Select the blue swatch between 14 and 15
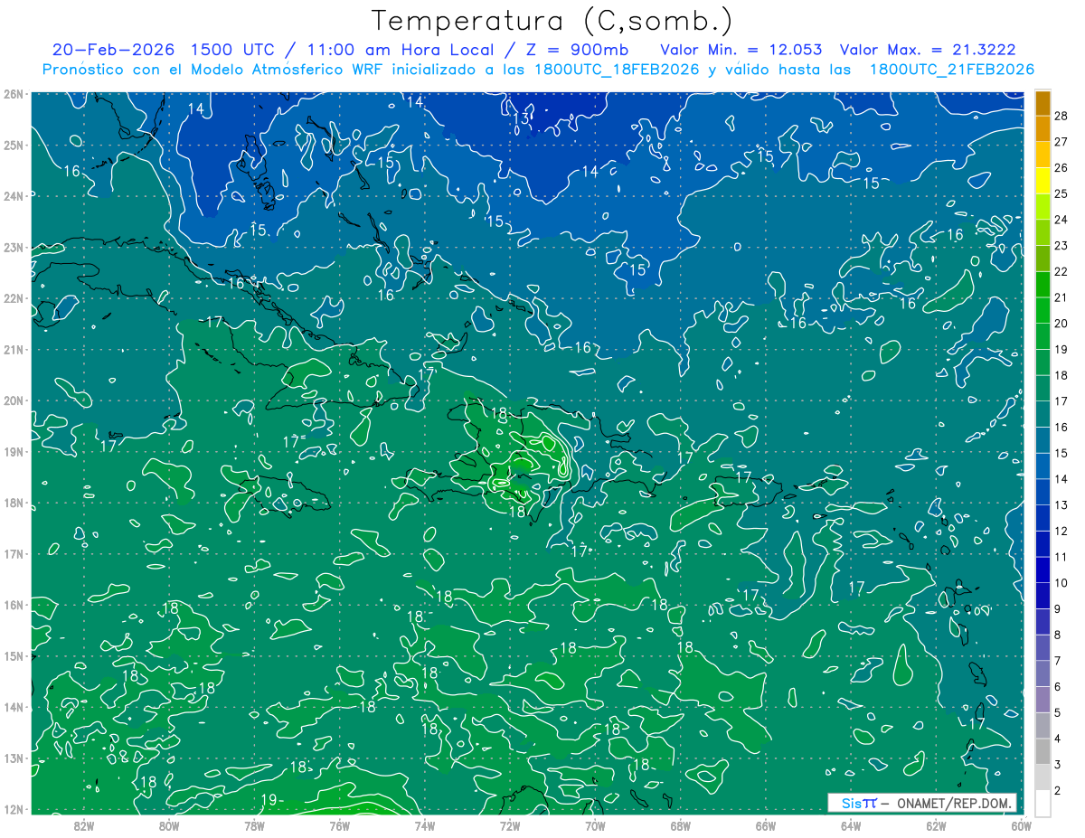 1043,466
